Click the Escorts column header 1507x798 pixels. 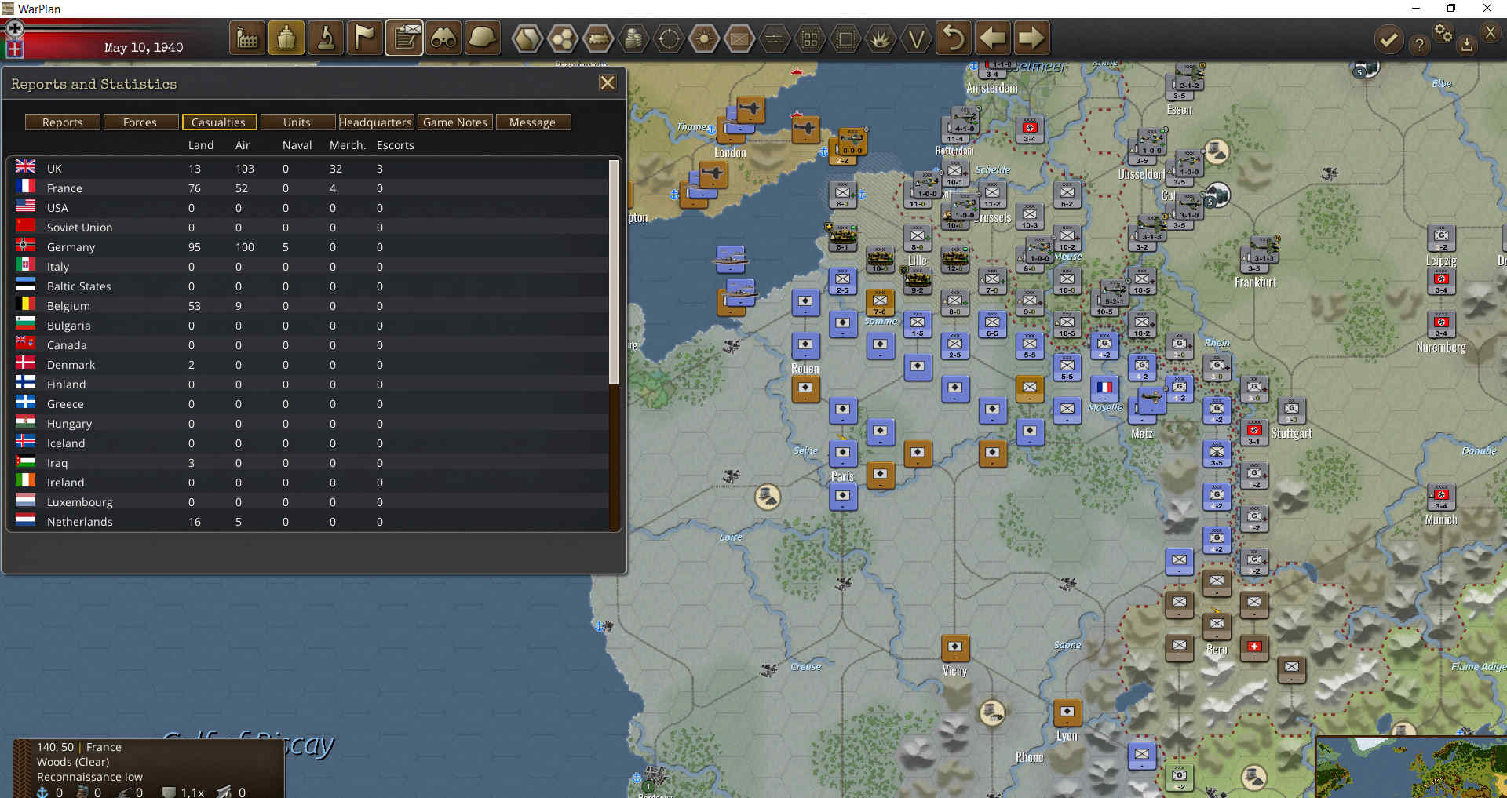396,145
